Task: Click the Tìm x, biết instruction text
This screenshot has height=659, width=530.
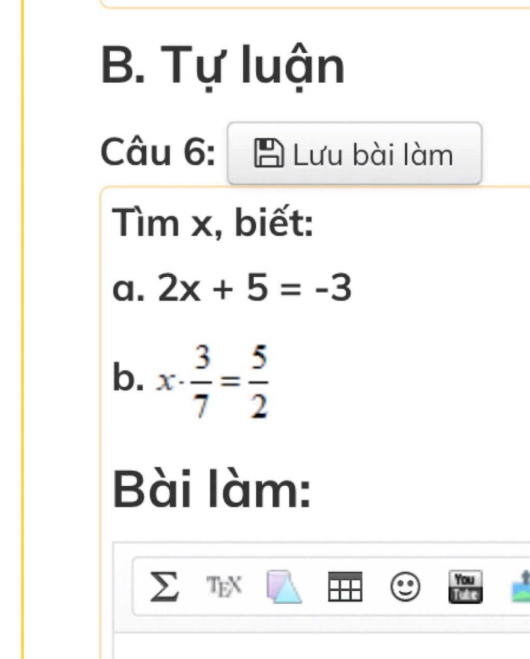Action: tap(213, 223)
